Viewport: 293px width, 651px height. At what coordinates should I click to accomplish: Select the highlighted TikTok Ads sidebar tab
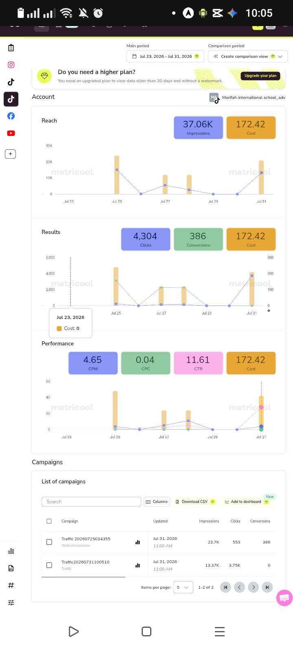click(x=11, y=99)
